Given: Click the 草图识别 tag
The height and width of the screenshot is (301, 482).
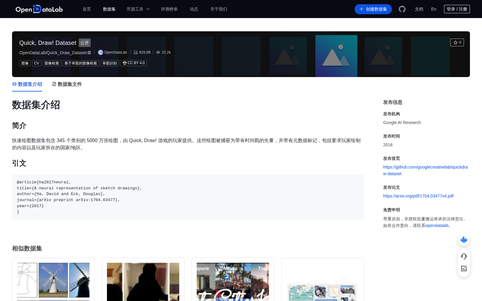Looking at the screenshot, I should (x=110, y=63).
